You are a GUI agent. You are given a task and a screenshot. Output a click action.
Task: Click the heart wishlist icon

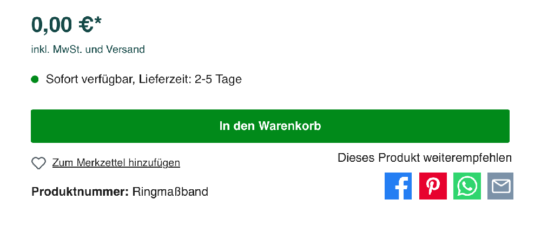[x=38, y=163]
